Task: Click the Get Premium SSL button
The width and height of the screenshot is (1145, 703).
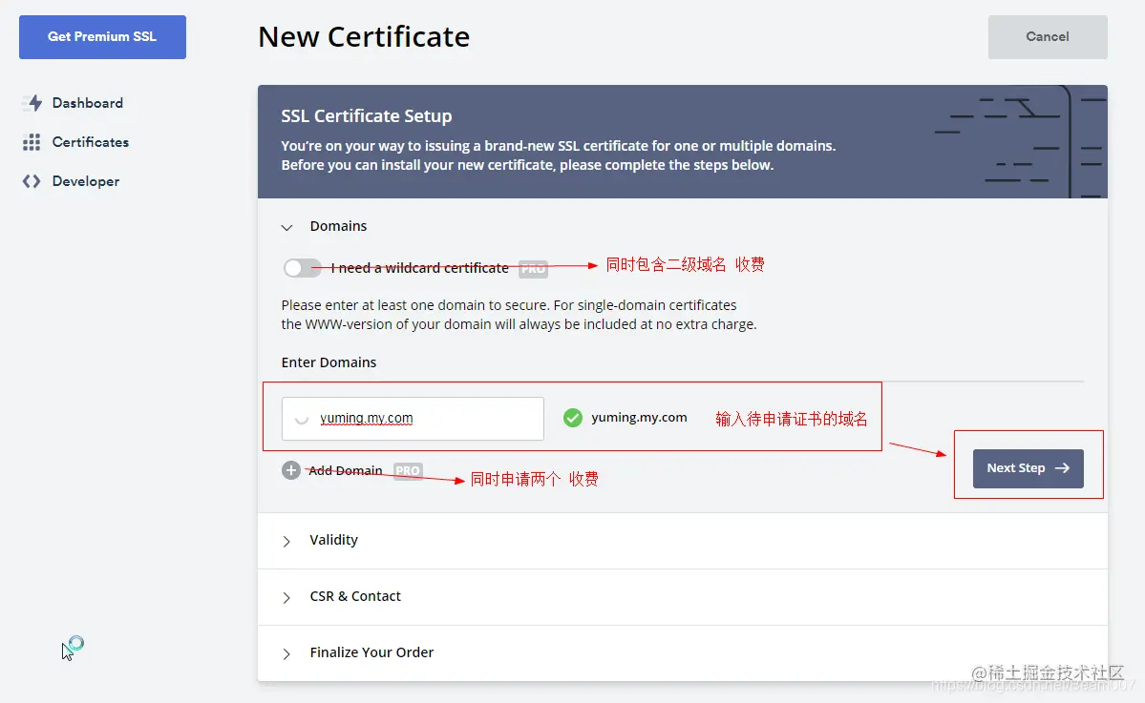Action: click(x=102, y=37)
